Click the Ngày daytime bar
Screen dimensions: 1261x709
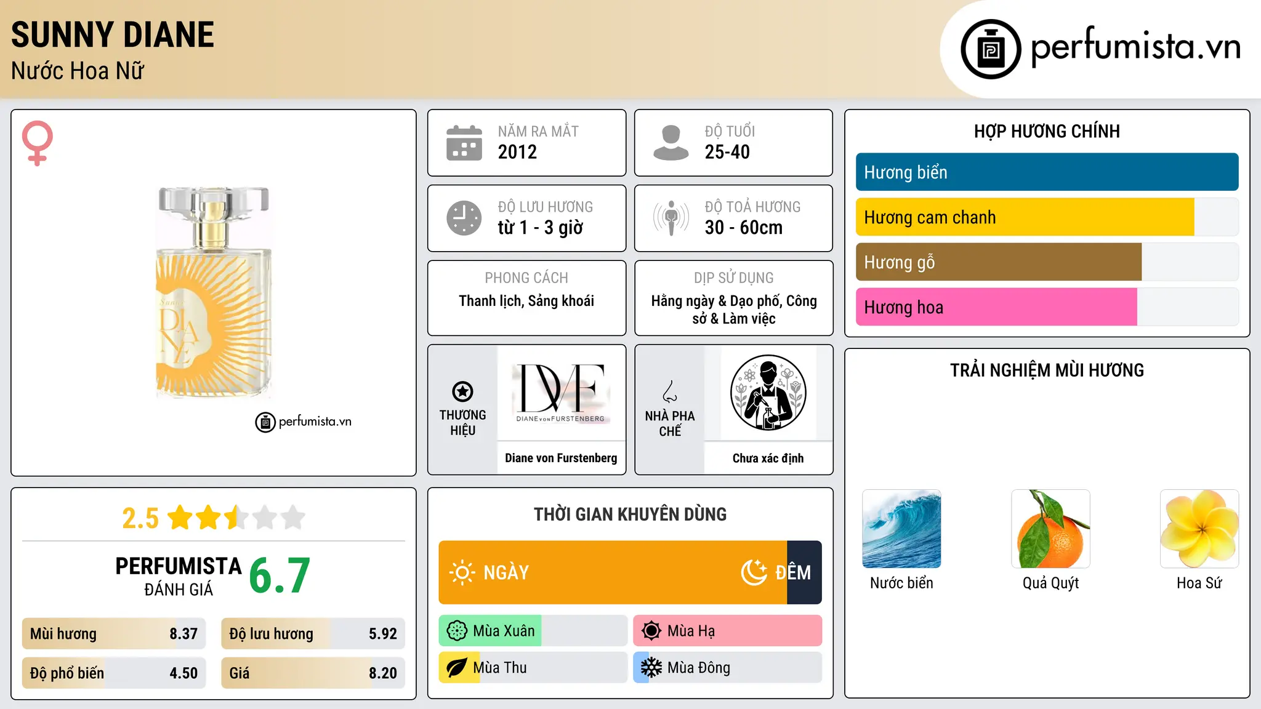pos(613,572)
